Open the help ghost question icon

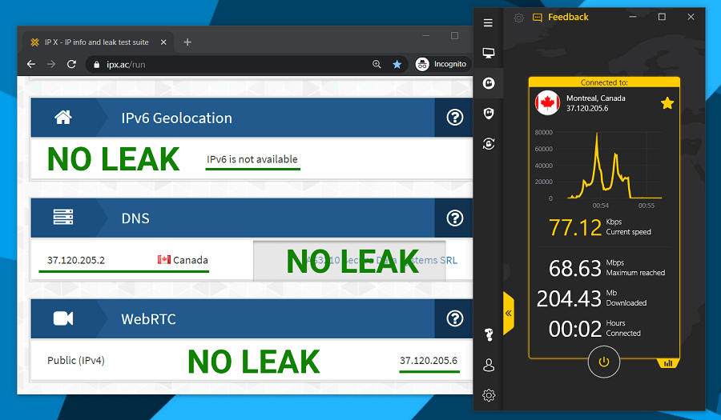click(489, 334)
